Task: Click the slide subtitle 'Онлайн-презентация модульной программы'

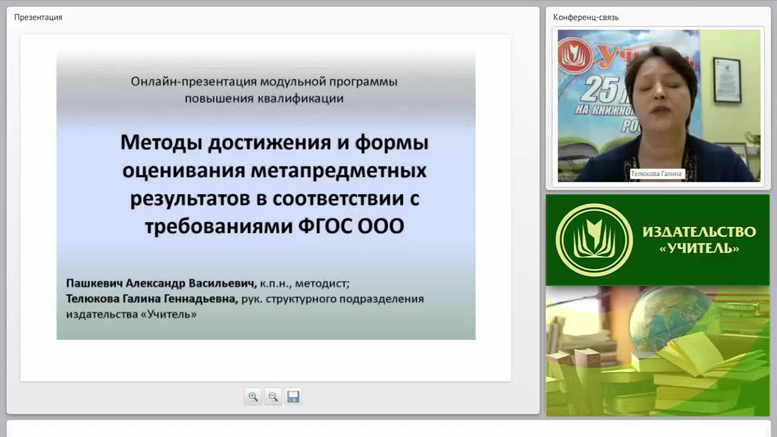Action: coord(264,81)
